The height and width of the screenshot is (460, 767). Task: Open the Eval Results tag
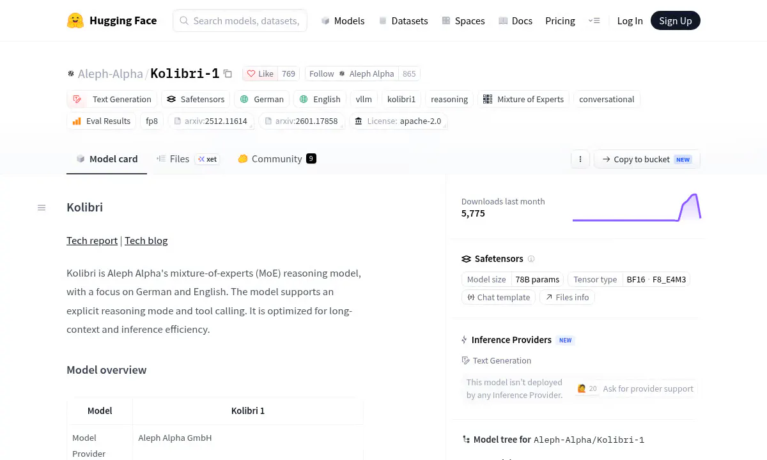[x=101, y=121]
